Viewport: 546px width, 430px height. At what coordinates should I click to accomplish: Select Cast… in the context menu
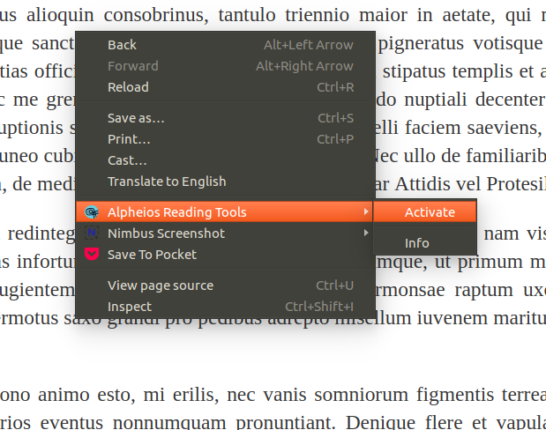click(226, 160)
